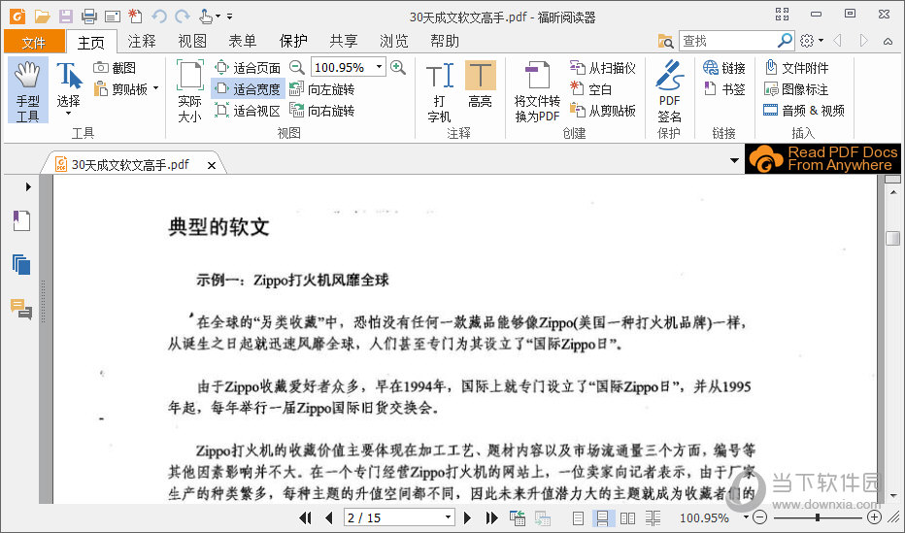Switch to the View (视图) tab
This screenshot has width=905, height=533.
click(192, 41)
